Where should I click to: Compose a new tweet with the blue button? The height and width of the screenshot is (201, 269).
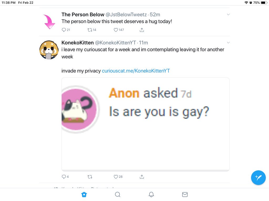258,178
